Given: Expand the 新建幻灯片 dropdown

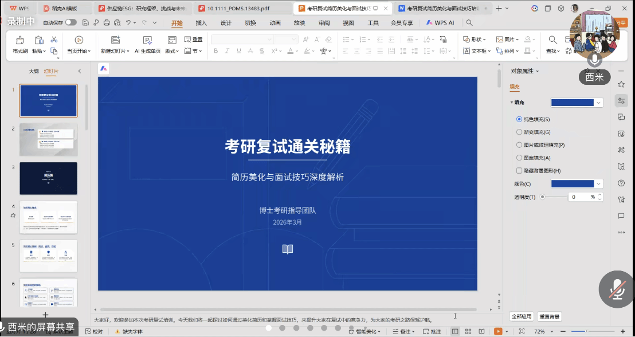Looking at the screenshot, I should (115, 51).
